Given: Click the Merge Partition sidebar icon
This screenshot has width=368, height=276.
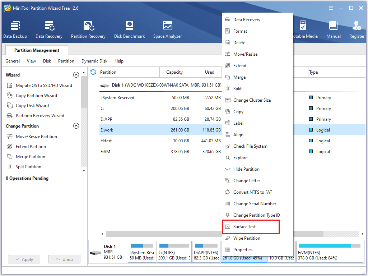Looking at the screenshot, I should coord(10,157).
